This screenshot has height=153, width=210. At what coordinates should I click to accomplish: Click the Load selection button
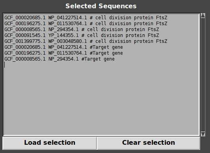(x=50, y=143)
